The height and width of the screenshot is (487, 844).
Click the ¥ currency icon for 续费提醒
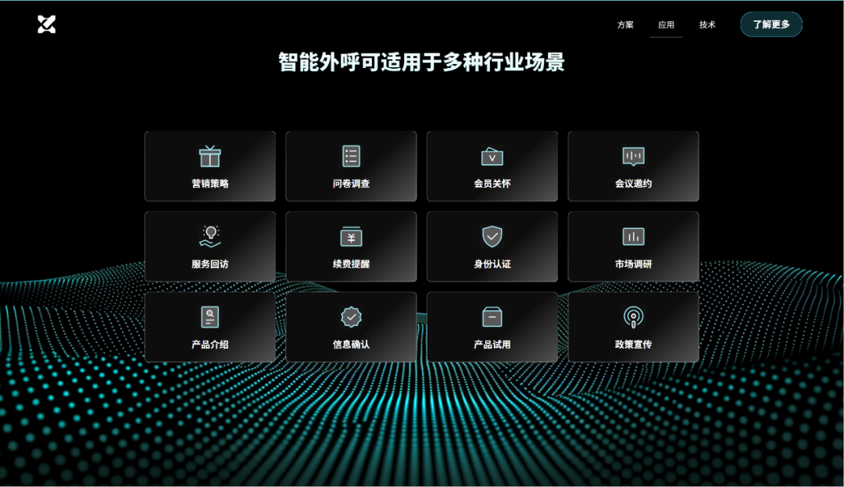351,235
